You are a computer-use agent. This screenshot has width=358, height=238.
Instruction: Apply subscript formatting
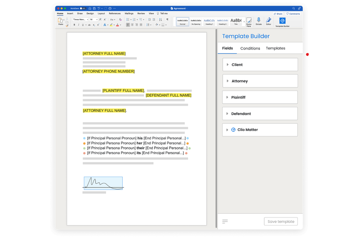tap(94, 25)
